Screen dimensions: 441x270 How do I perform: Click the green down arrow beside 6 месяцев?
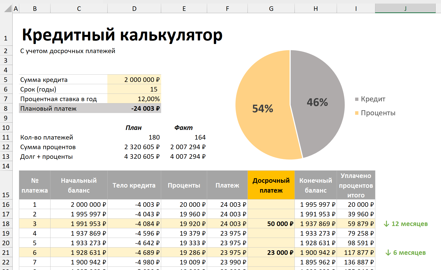(388, 253)
